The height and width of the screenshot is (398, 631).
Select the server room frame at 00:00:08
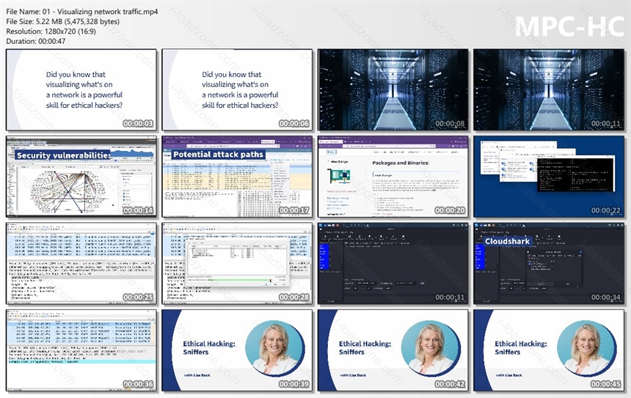(x=393, y=90)
